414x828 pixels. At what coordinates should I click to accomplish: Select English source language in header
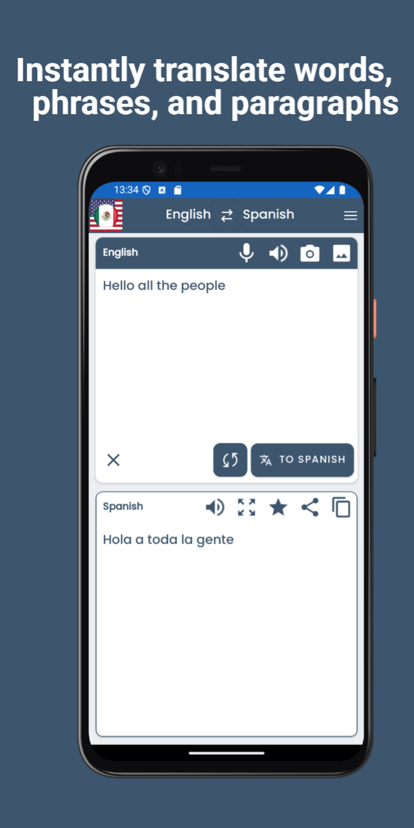point(188,215)
